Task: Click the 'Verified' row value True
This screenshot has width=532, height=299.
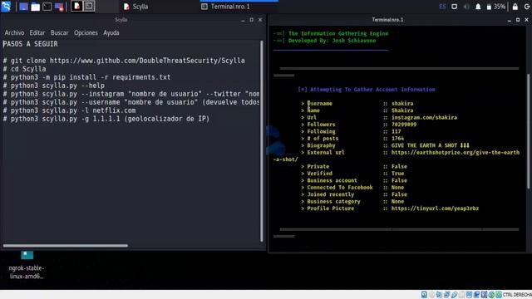Action: [397, 174]
